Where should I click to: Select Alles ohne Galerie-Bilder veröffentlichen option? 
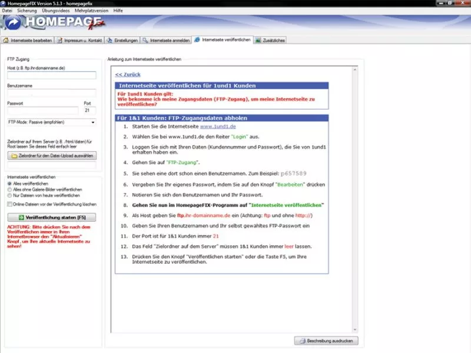pos(9,189)
